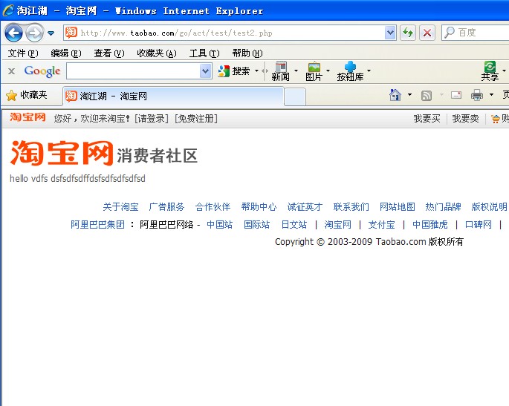
Task: Open the 帮助(H) menu
Action: [x=247, y=53]
